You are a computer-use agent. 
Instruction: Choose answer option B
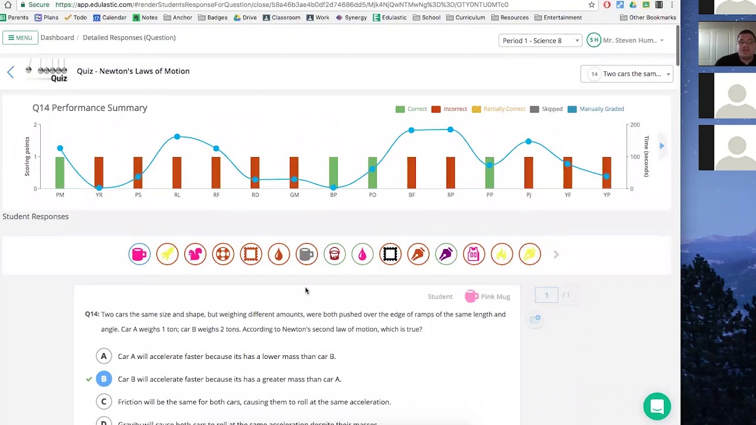pyautogui.click(x=104, y=379)
